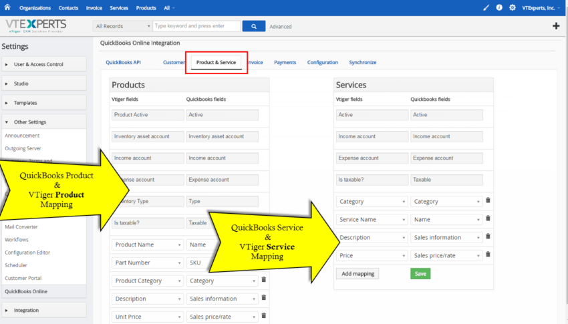Open the Unit Price field dropdown

click(148, 317)
